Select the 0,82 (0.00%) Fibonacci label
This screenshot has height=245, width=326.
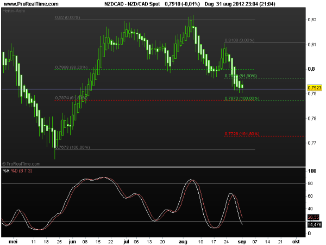coord(67,17)
